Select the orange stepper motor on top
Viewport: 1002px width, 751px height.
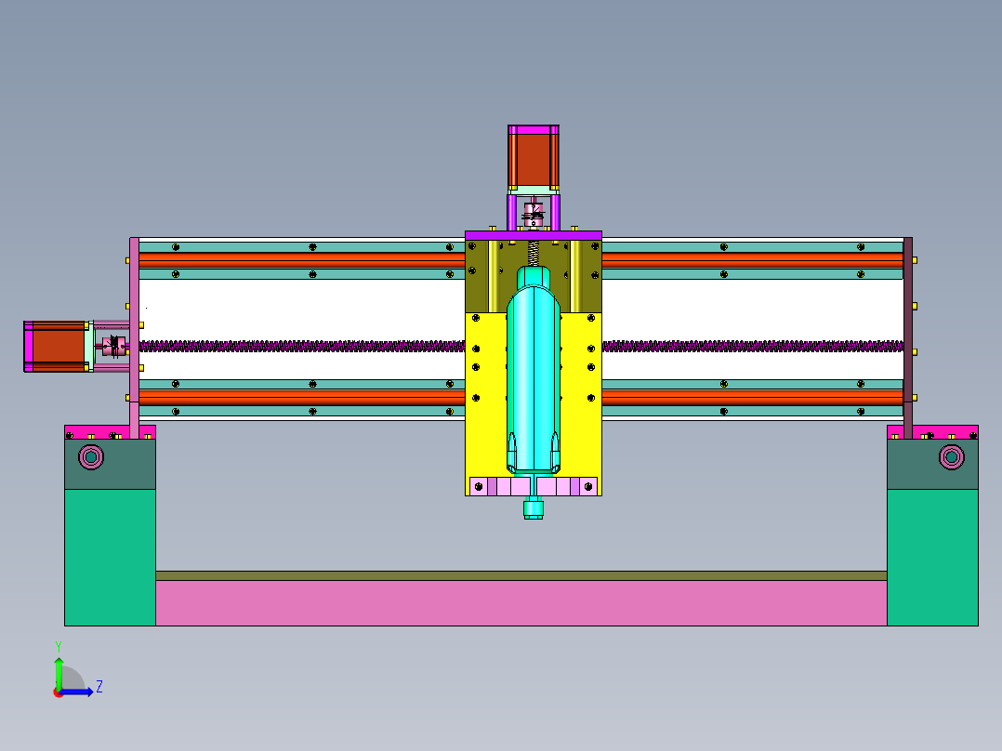pyautogui.click(x=534, y=159)
